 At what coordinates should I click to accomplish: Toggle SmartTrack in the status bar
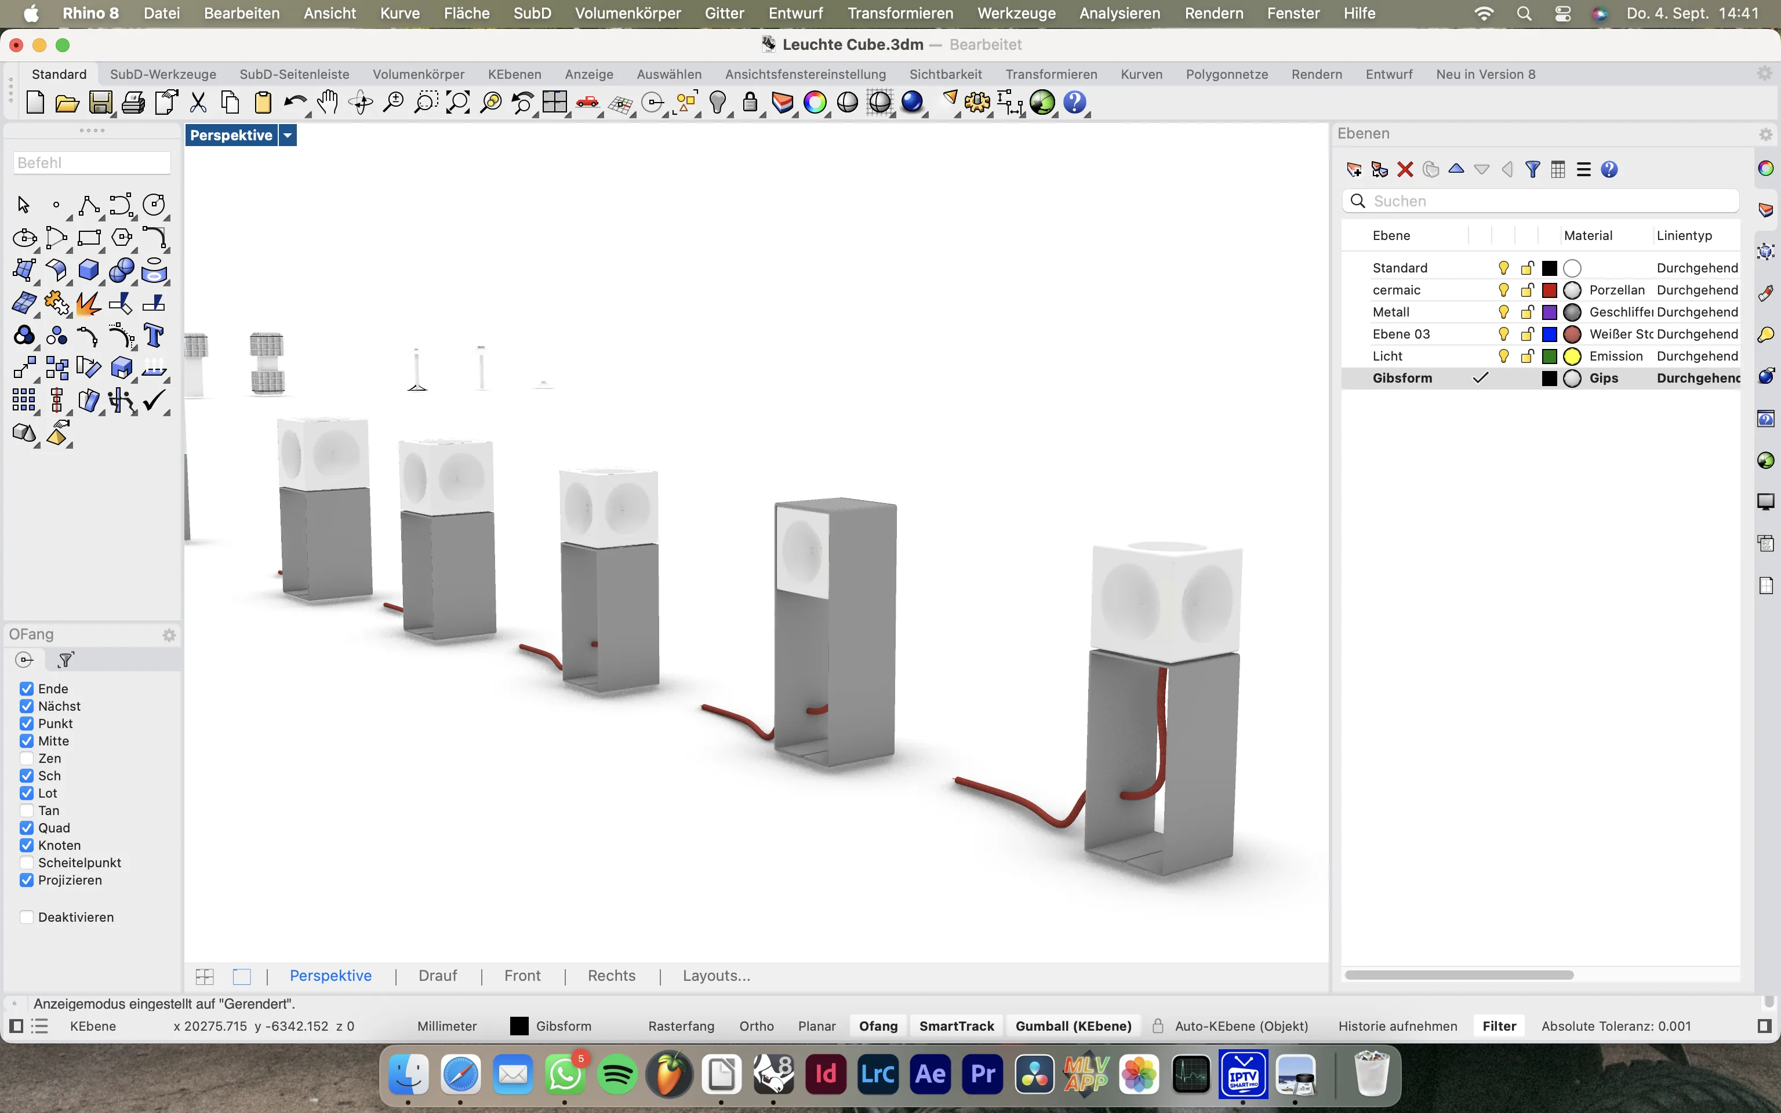pos(957,1026)
